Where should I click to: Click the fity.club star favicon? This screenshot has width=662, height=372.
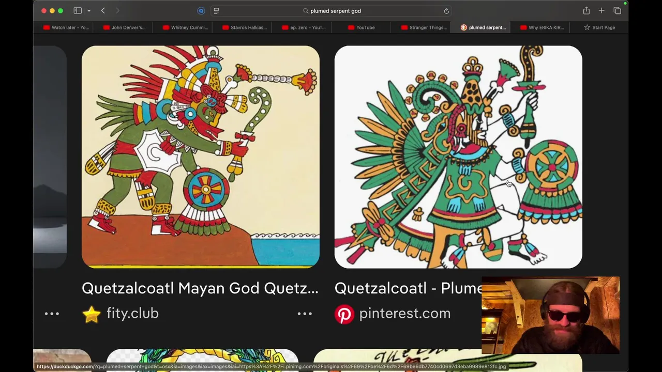click(92, 314)
